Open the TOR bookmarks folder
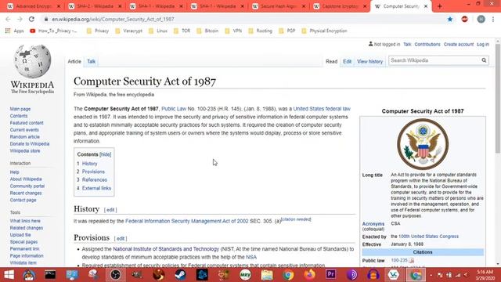This screenshot has width=501, height=282. (182, 31)
